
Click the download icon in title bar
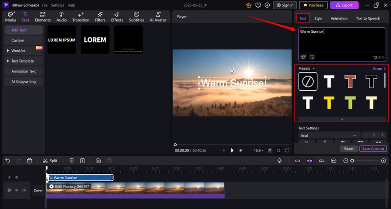(x=267, y=5)
